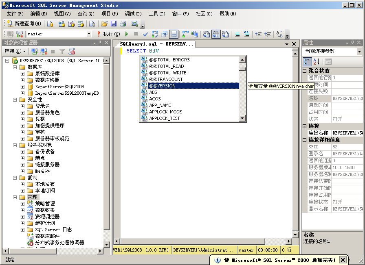Collapse the 数据库 folder node
365x265 pixels.
(15, 67)
